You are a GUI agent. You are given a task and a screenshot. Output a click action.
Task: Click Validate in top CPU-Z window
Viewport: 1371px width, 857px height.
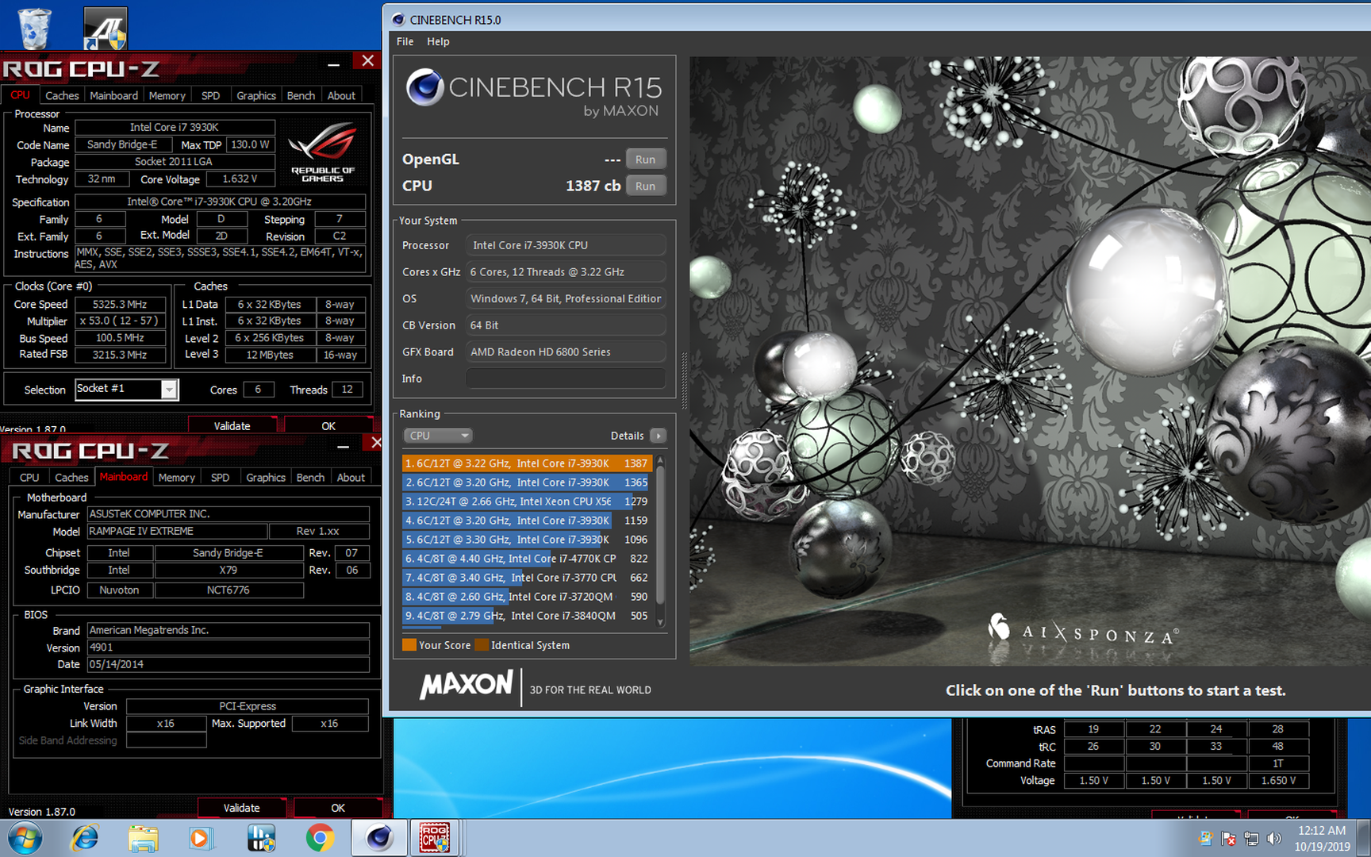[x=232, y=425]
